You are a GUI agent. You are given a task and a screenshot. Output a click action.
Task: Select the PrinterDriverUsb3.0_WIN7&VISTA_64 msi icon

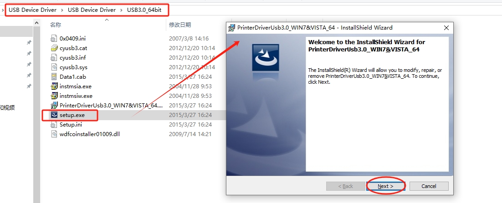tap(54, 105)
